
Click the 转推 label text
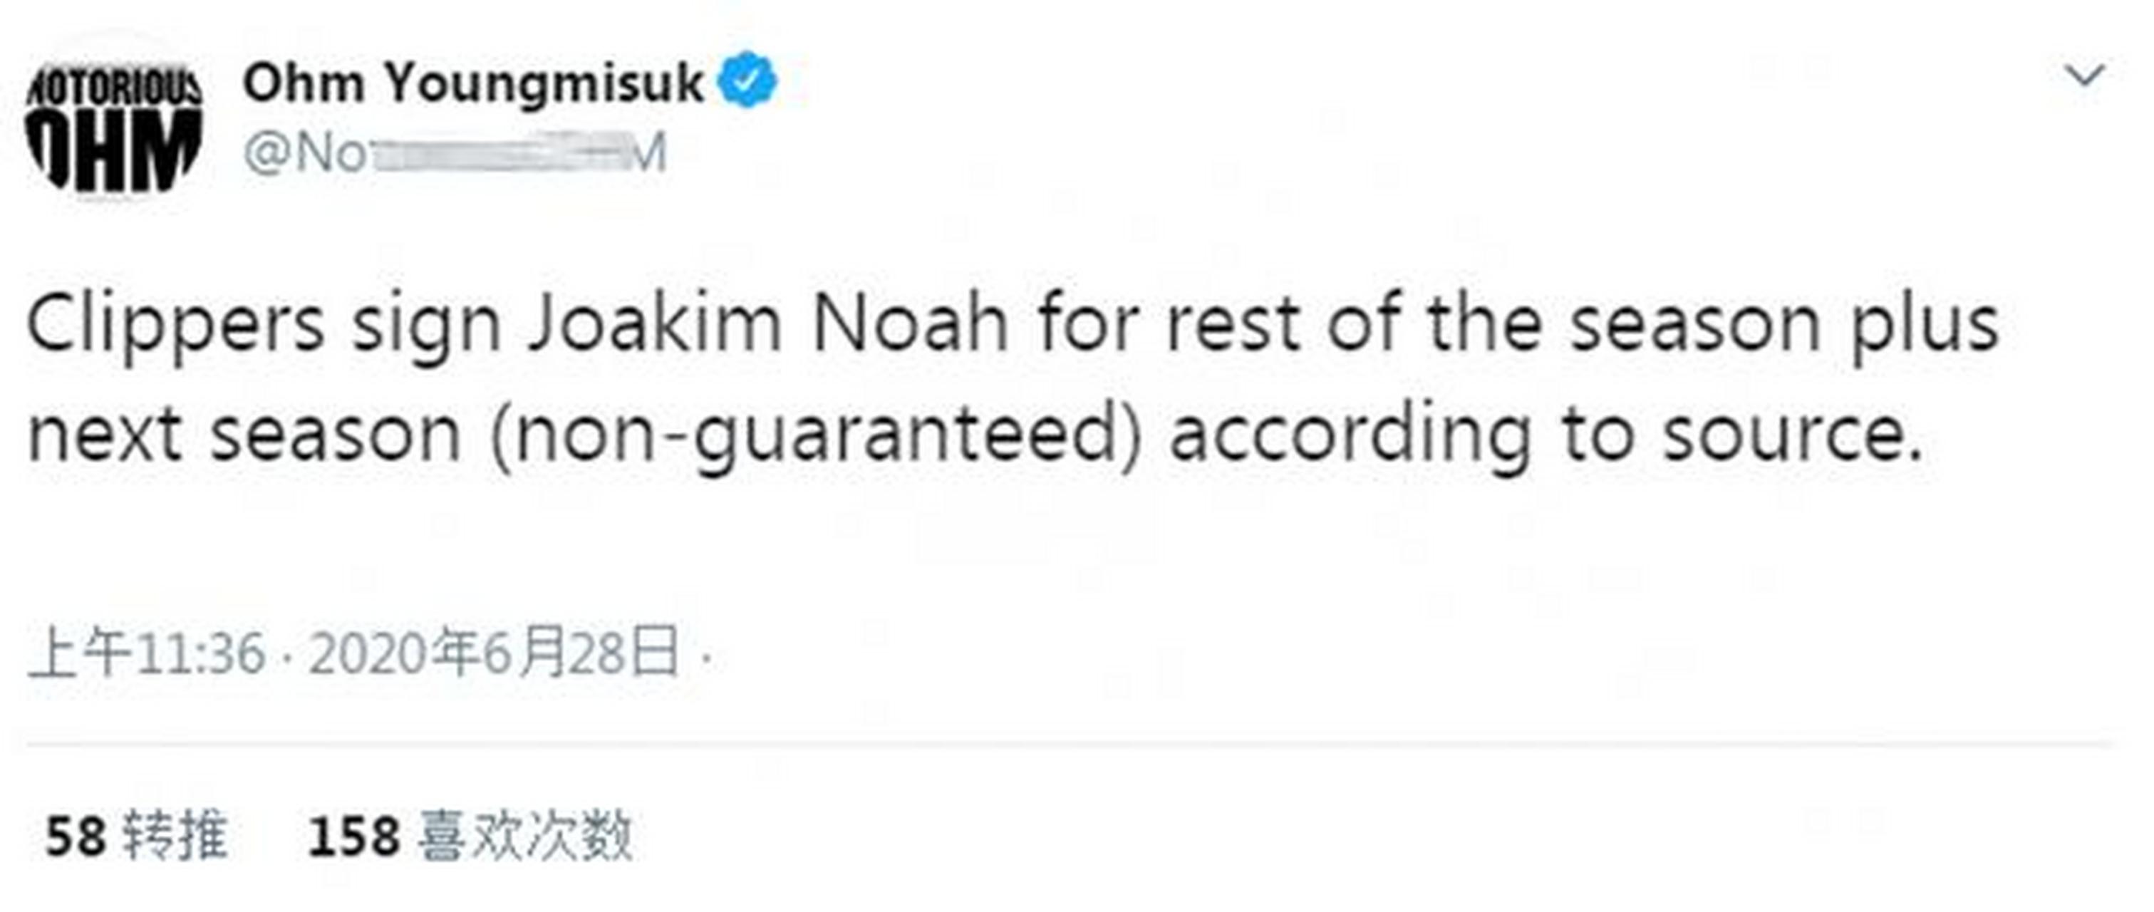[x=175, y=835]
